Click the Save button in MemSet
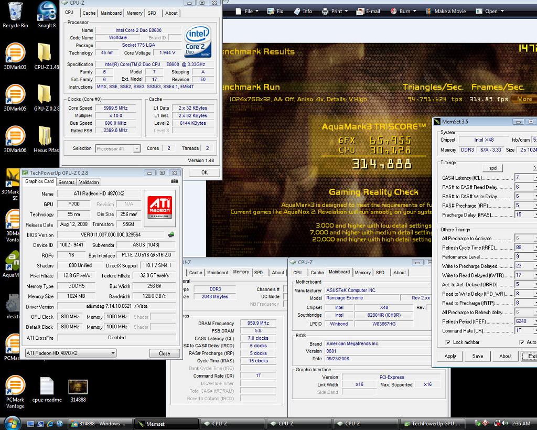The height and width of the screenshot is (430, 537). pyautogui.click(x=478, y=356)
